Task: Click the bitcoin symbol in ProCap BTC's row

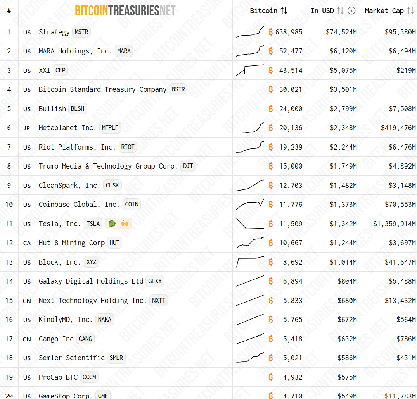Action: (x=271, y=377)
